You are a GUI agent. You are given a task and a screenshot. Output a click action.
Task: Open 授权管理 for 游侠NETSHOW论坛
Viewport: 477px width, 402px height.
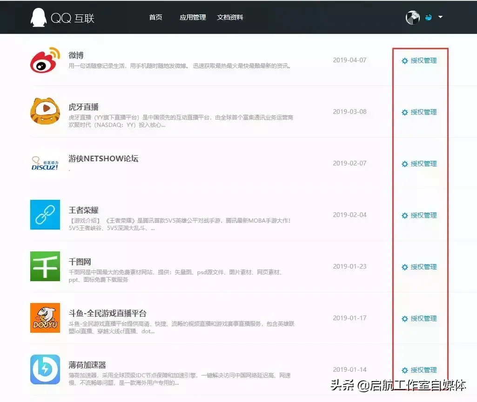(419, 164)
